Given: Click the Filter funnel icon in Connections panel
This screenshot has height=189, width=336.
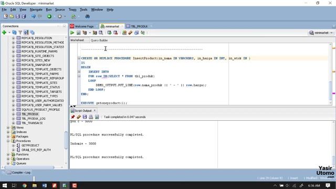Looking at the screenshot, I should (20, 33).
